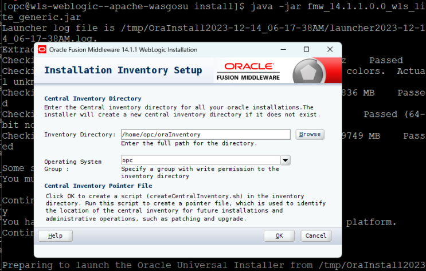426x271 pixels.
Task: Click the 'Central Inventory Pointer File' section title
Action: [x=98, y=186]
